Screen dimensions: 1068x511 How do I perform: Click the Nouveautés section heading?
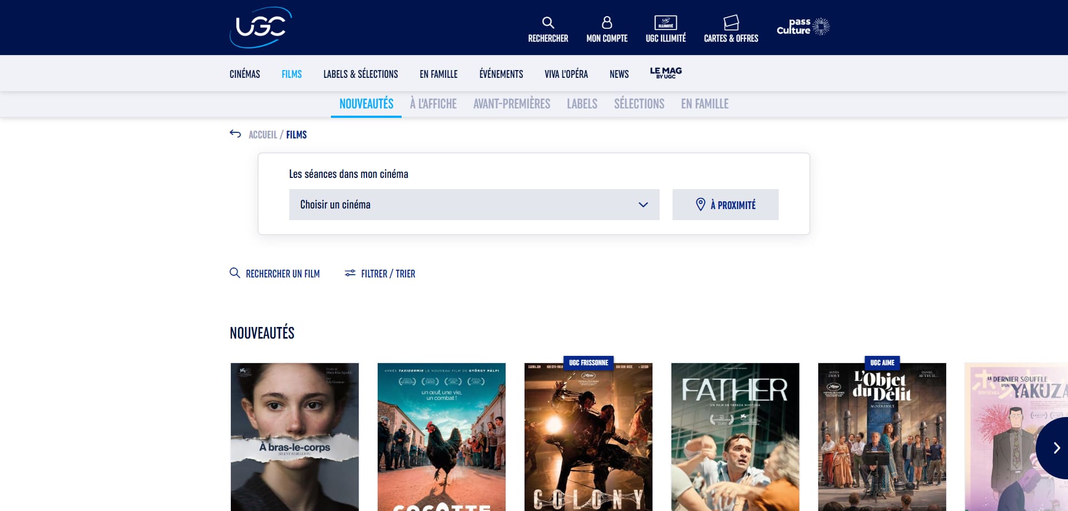coord(262,333)
